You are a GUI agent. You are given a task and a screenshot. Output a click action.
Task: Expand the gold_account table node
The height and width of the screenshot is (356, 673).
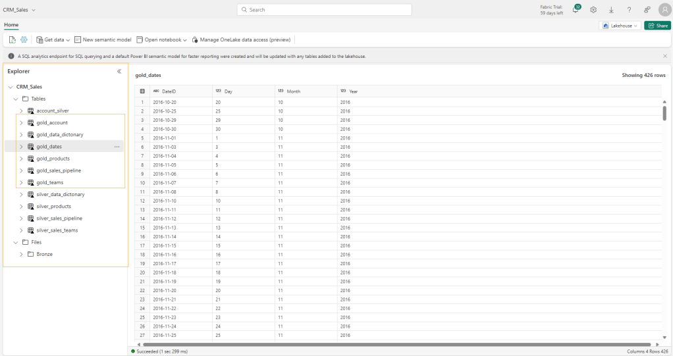tap(21, 123)
